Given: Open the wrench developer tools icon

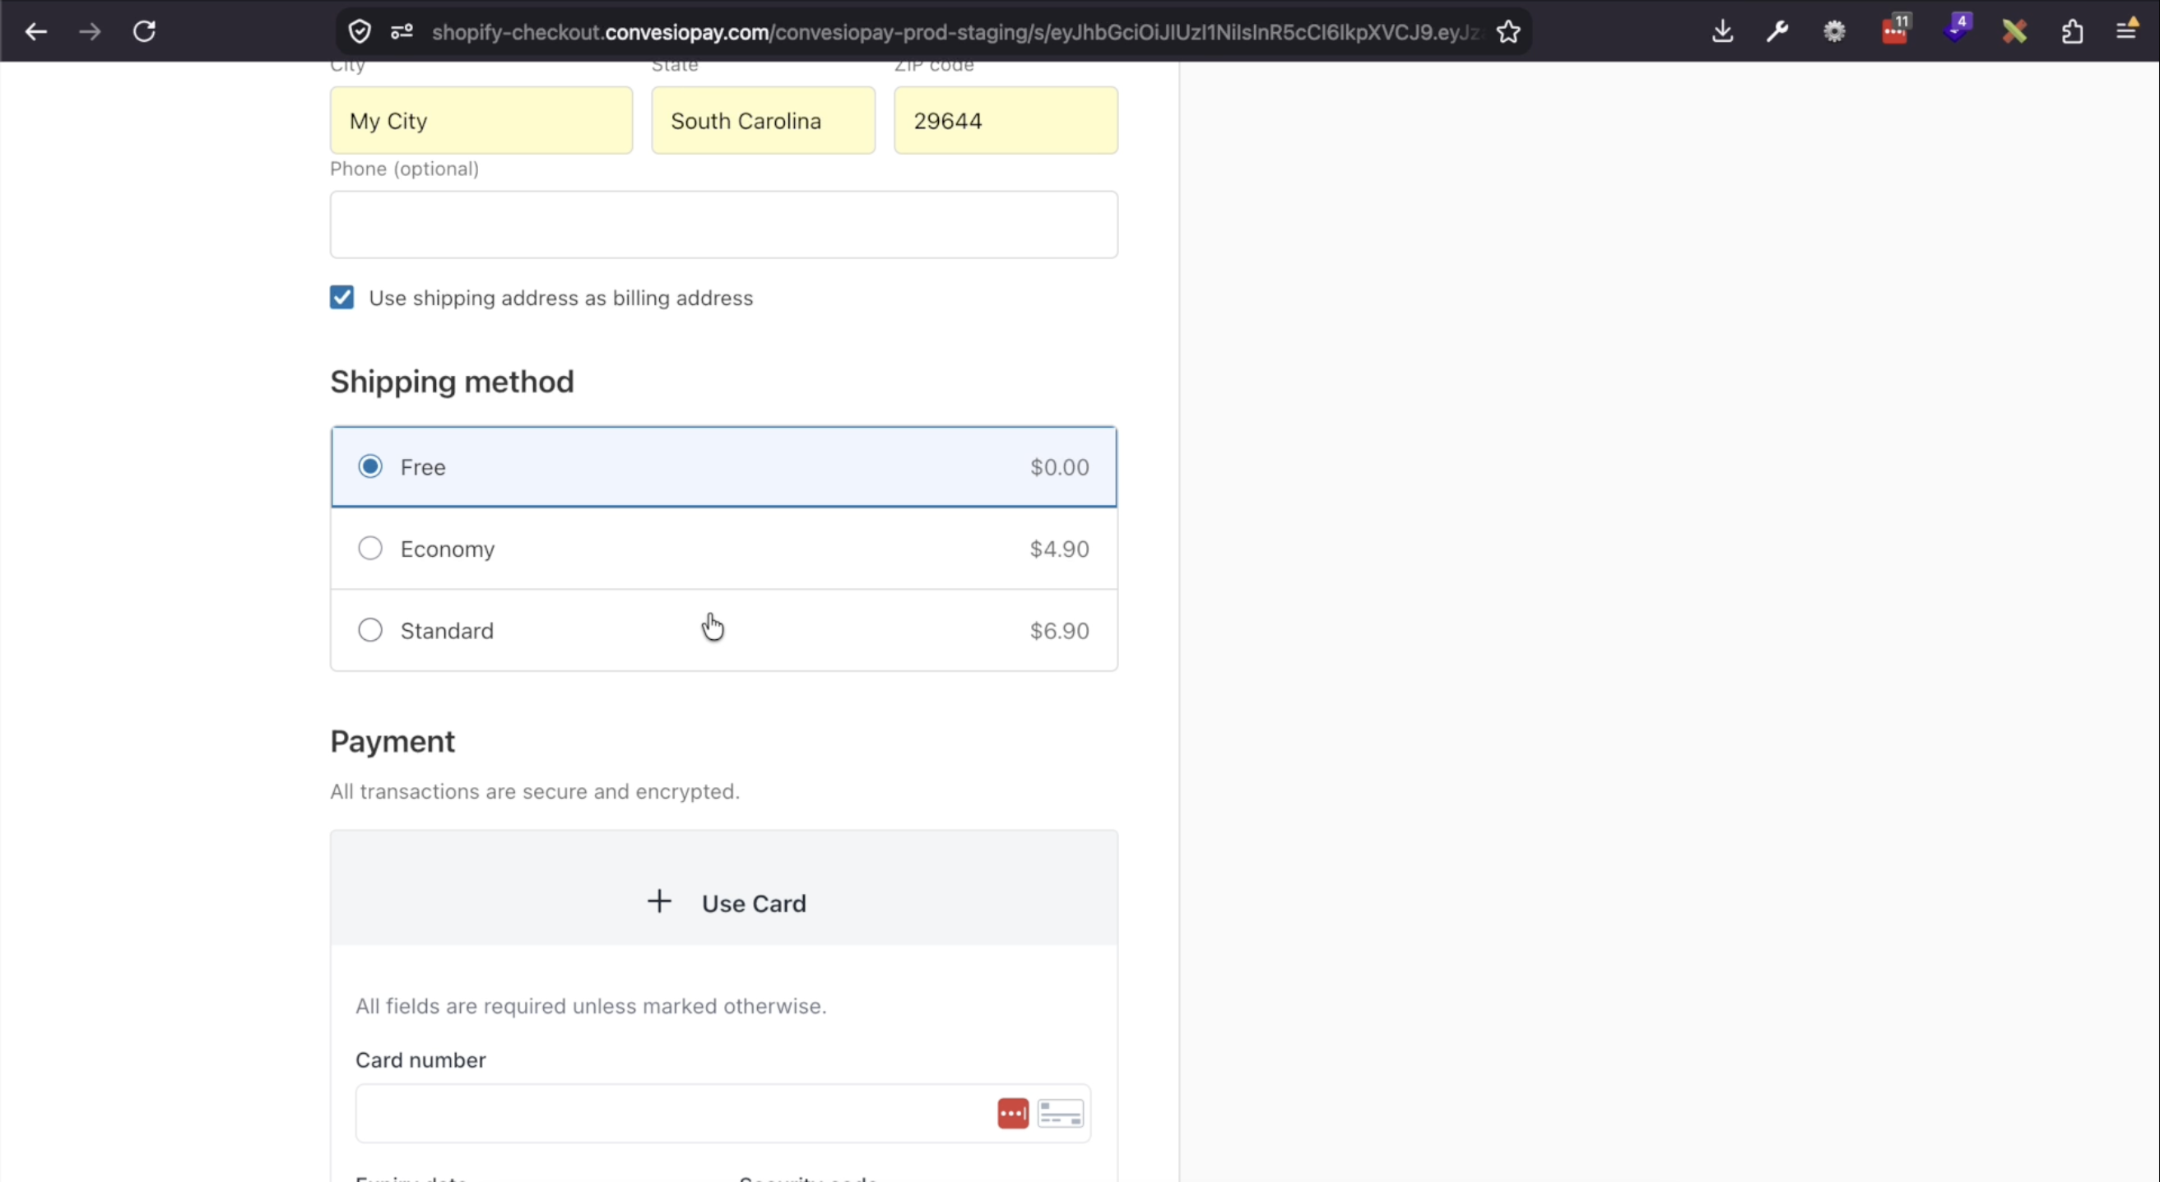Looking at the screenshot, I should point(1777,32).
